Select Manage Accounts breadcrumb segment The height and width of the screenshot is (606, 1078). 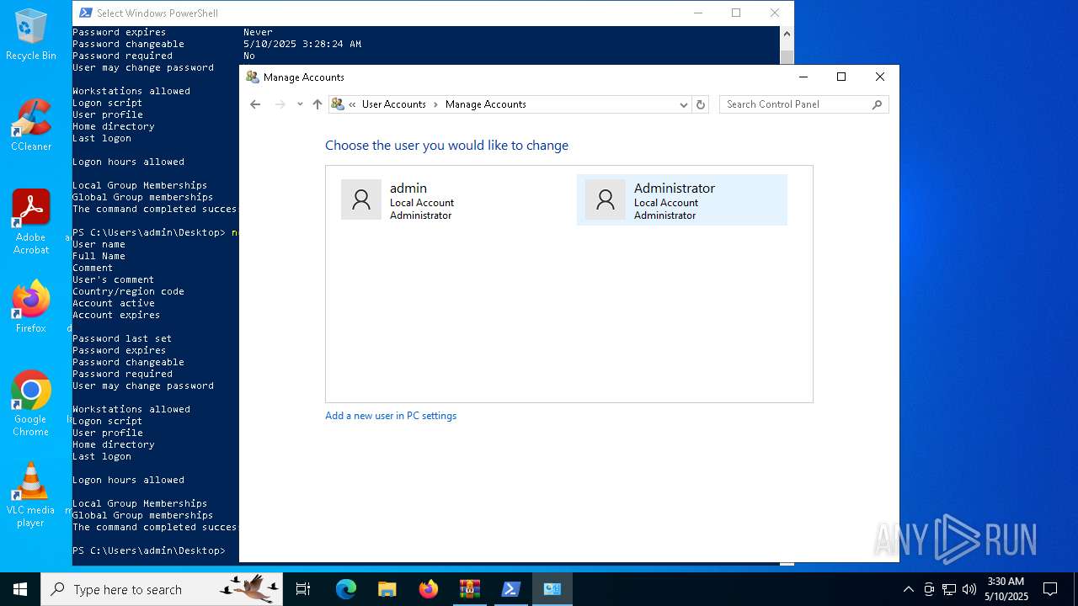pos(486,104)
